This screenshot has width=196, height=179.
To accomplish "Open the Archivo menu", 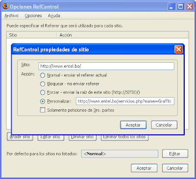I will coord(11,16).
